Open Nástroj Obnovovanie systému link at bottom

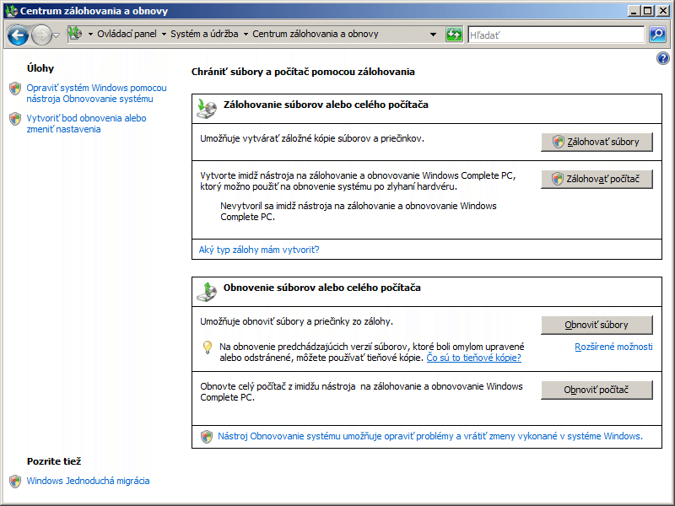coord(430,436)
